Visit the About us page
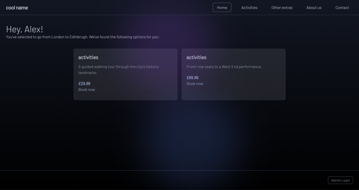The image size is (359, 190). (x=314, y=8)
